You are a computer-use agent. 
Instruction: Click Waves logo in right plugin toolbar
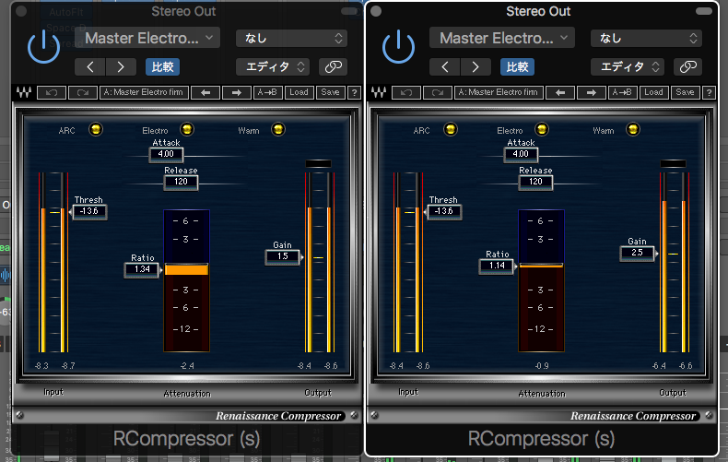pyautogui.click(x=379, y=92)
